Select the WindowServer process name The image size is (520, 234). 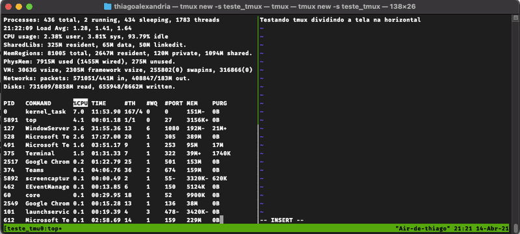click(47, 128)
